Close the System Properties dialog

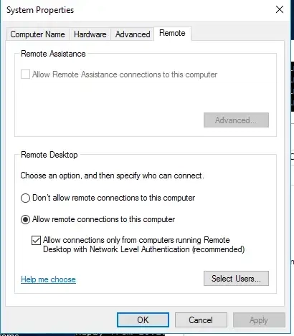click(280, 10)
